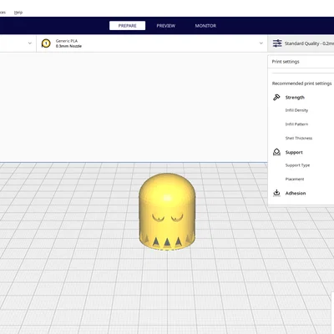
Task: Select the Adhesion heading
Action: (296, 193)
